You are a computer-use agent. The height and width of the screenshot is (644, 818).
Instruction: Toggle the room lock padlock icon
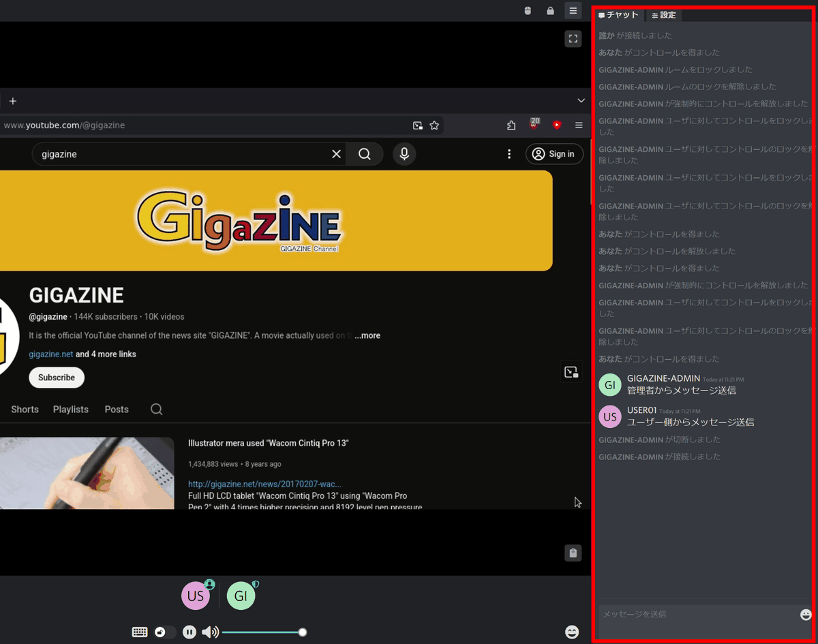tap(550, 11)
